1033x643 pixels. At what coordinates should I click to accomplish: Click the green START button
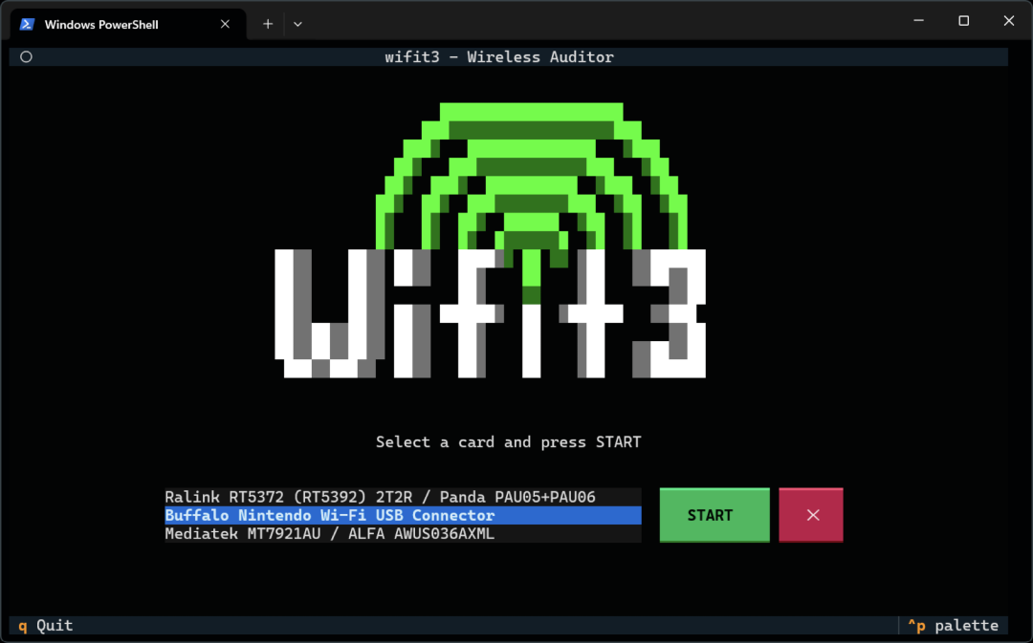pos(714,515)
